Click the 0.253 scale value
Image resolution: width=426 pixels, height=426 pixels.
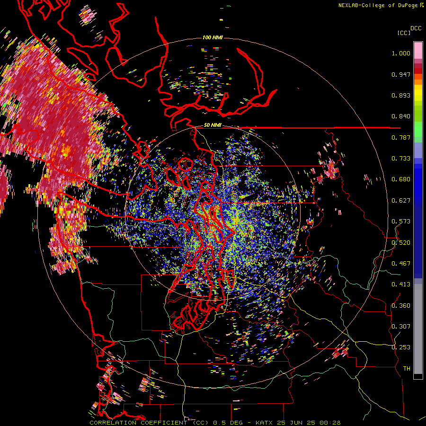point(401,347)
